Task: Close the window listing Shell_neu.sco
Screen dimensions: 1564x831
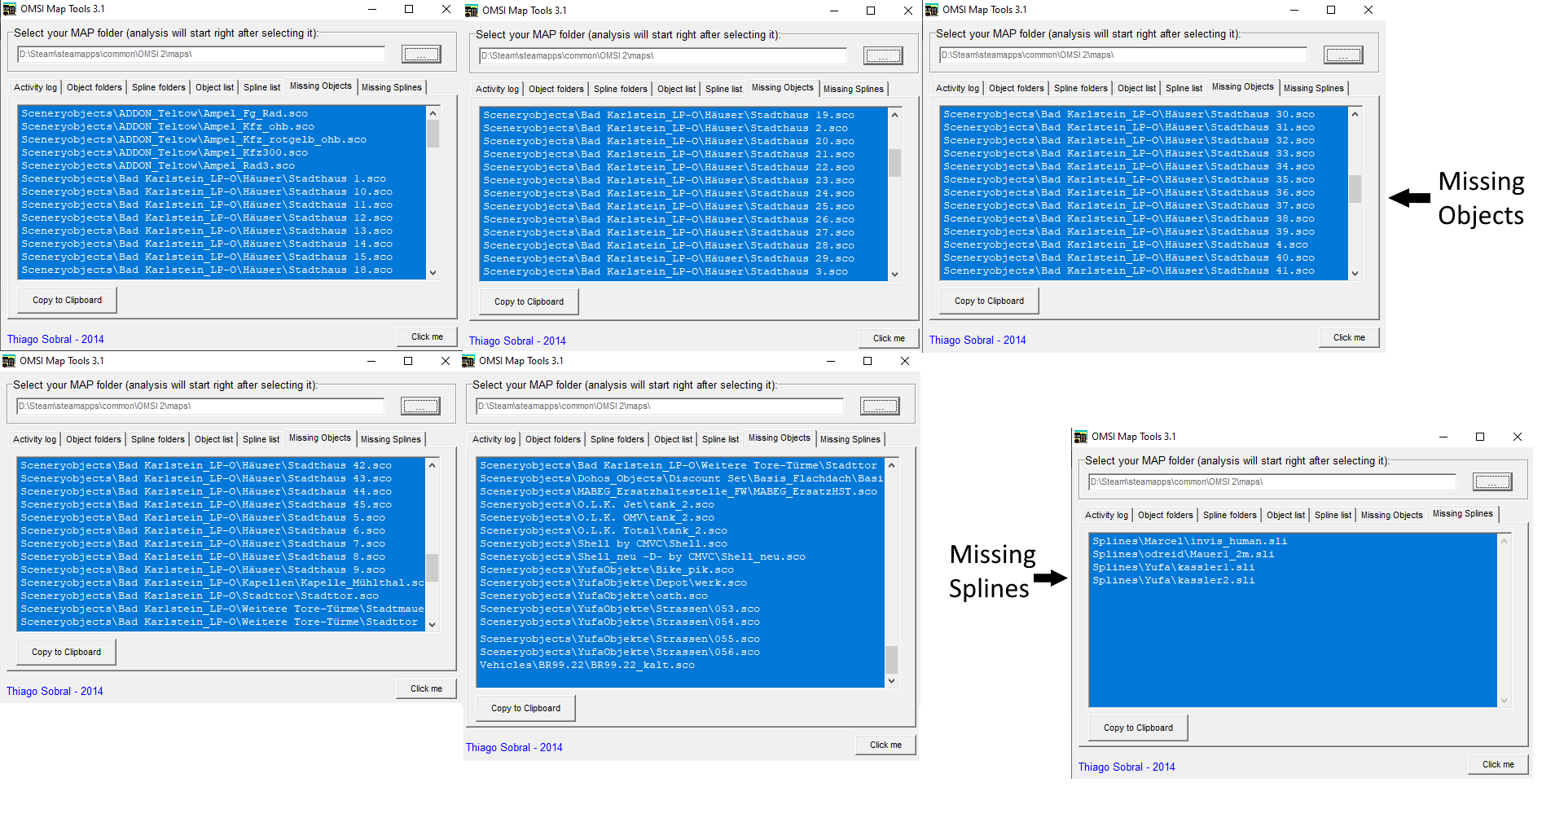Action: pos(904,361)
